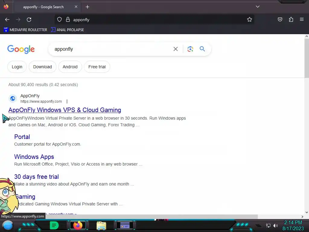Close the apponfly Google Search tab
The width and height of the screenshot is (309, 232).
point(76,7)
